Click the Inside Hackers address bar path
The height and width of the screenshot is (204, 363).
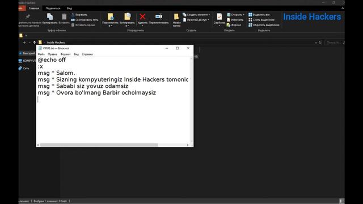coord(56,42)
